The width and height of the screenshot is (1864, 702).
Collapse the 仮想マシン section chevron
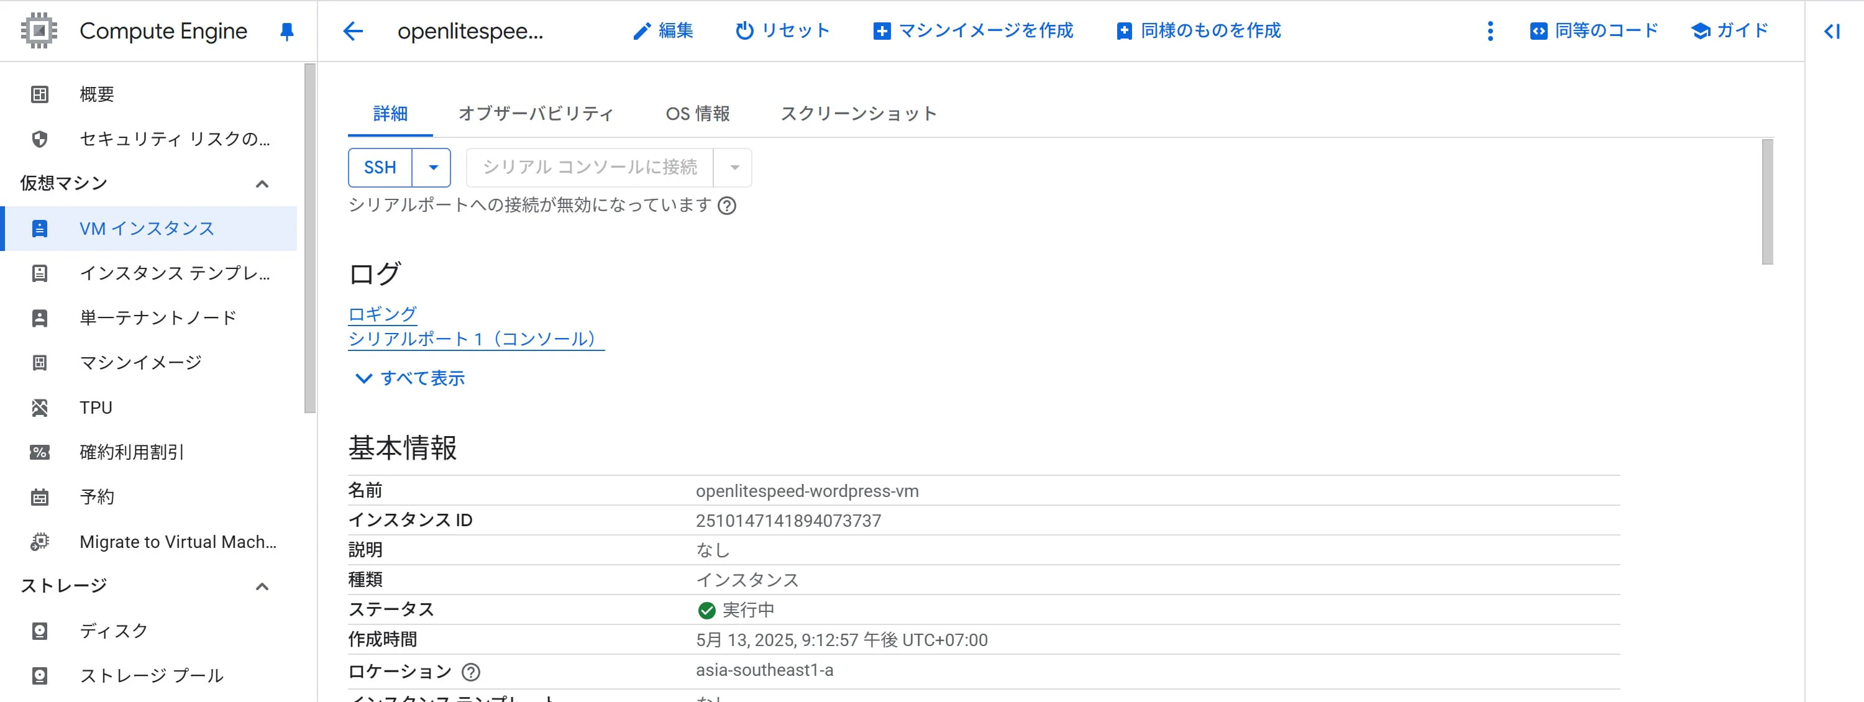pyautogui.click(x=262, y=184)
